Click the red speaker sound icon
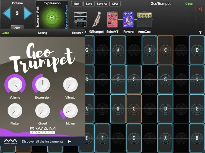Image resolution: width=205 pixels, height=153 pixels. click(200, 9)
